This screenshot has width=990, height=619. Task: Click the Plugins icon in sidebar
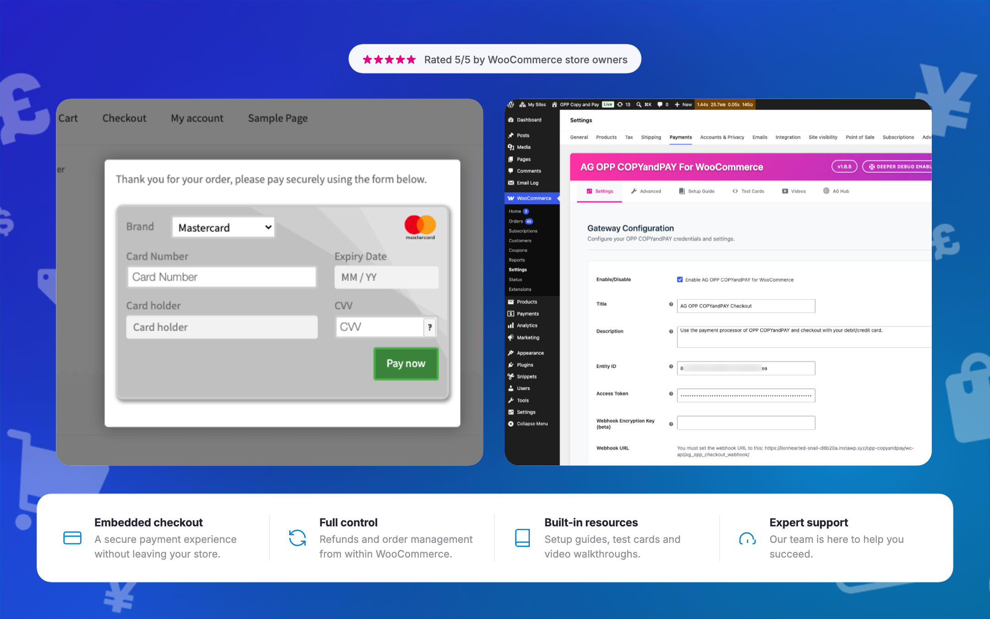511,365
